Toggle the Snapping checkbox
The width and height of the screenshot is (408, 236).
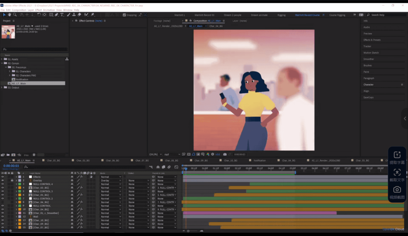[124, 15]
